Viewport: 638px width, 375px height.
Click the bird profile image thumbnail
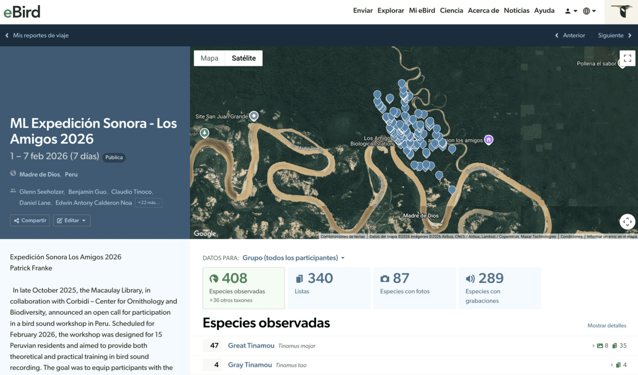coord(621,11)
